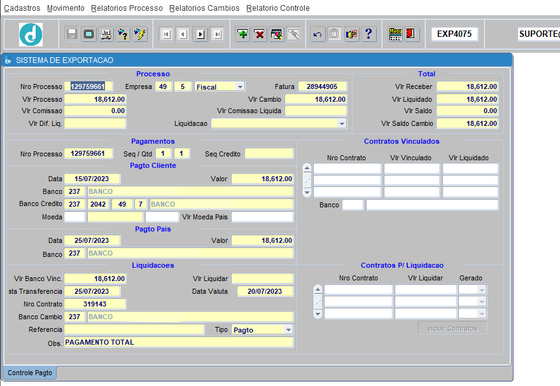Click first Vlr Liquidar cell in Contratos P/ Liquidacao

425,290
